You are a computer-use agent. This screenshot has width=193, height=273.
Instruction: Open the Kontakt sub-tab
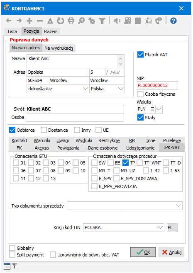[20, 140]
